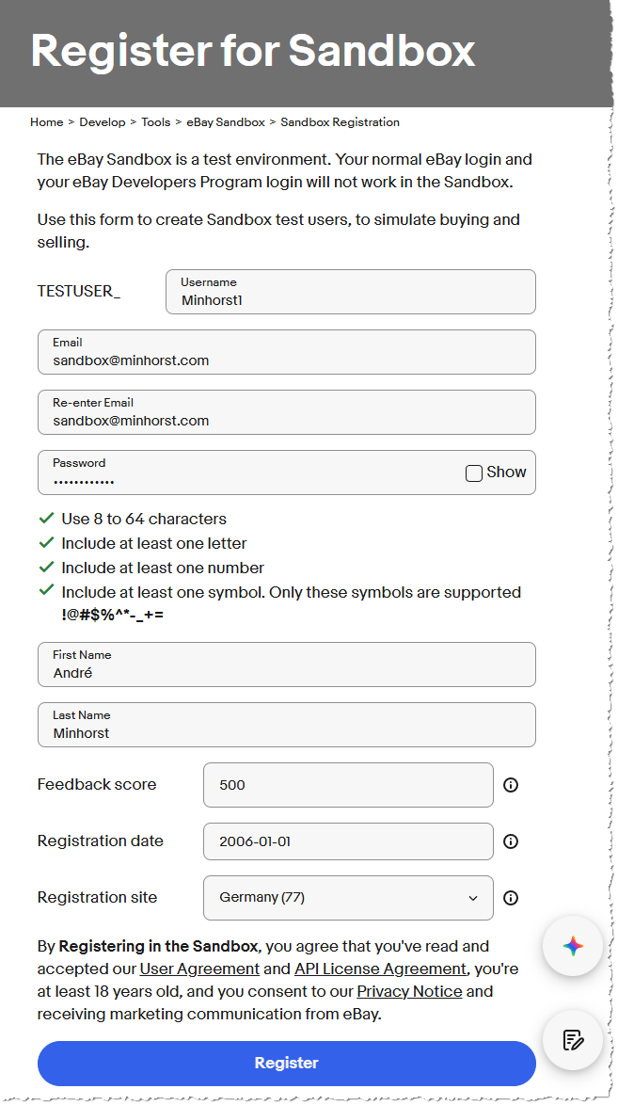Navigate to Tools breadcrumb link

(x=156, y=122)
